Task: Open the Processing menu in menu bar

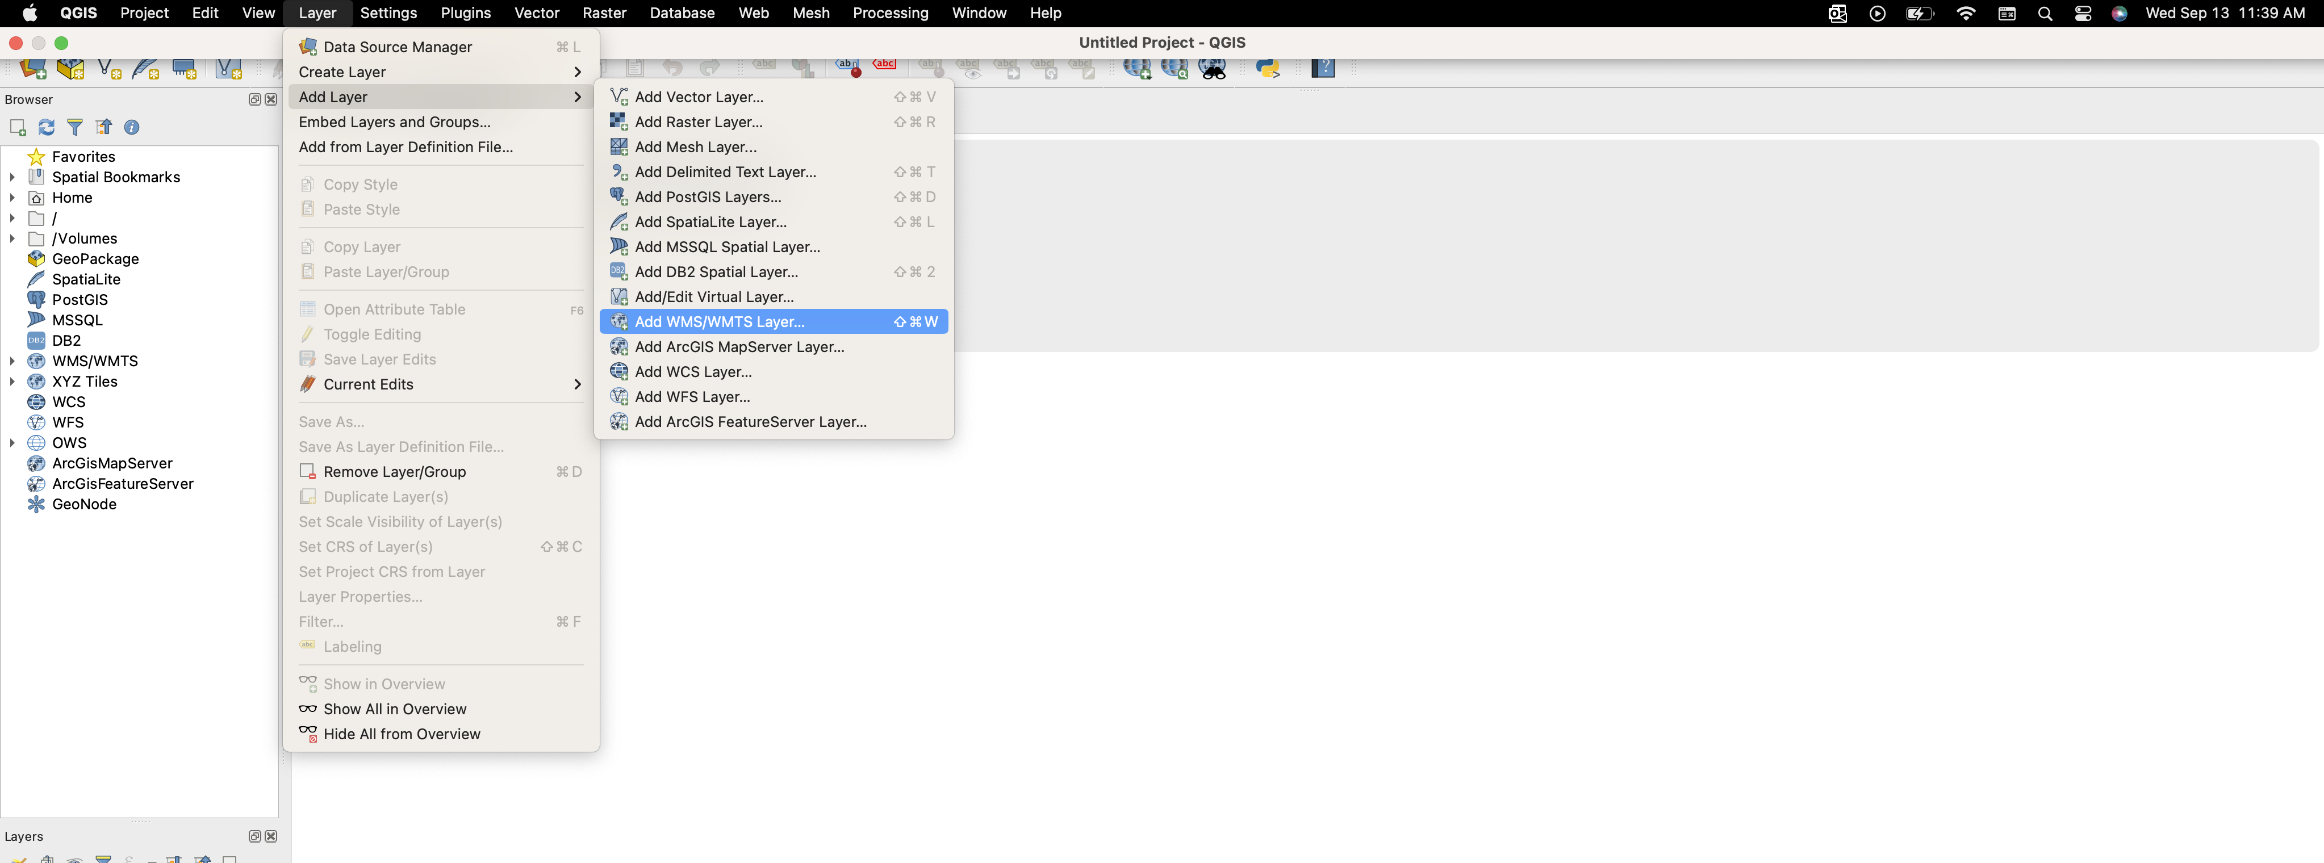Action: [889, 12]
